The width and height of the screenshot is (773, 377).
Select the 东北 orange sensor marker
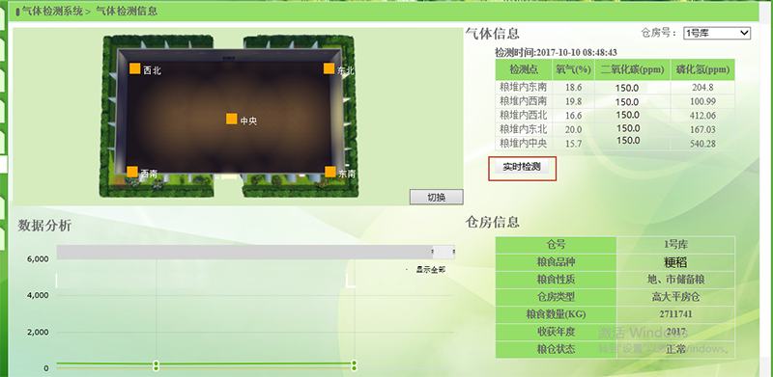click(x=329, y=68)
